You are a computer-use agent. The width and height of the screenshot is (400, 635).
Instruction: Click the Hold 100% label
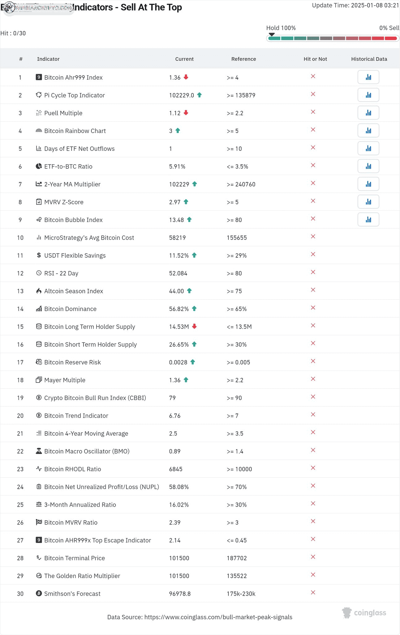(281, 28)
